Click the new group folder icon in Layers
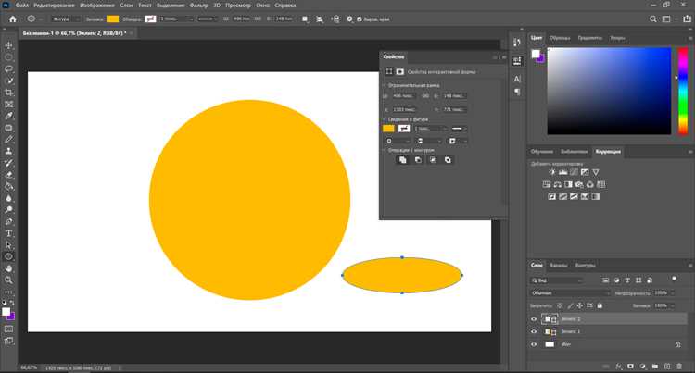This screenshot has height=373, width=695. tap(654, 367)
